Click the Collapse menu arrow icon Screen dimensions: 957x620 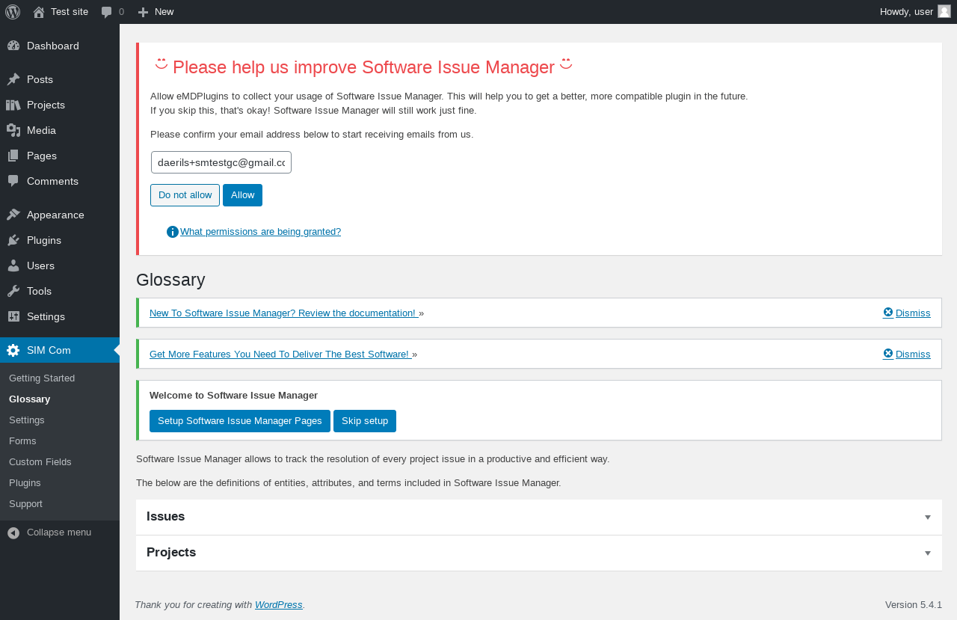(x=13, y=532)
